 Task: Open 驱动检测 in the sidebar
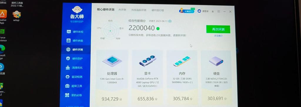pyautogui.click(x=74, y=77)
